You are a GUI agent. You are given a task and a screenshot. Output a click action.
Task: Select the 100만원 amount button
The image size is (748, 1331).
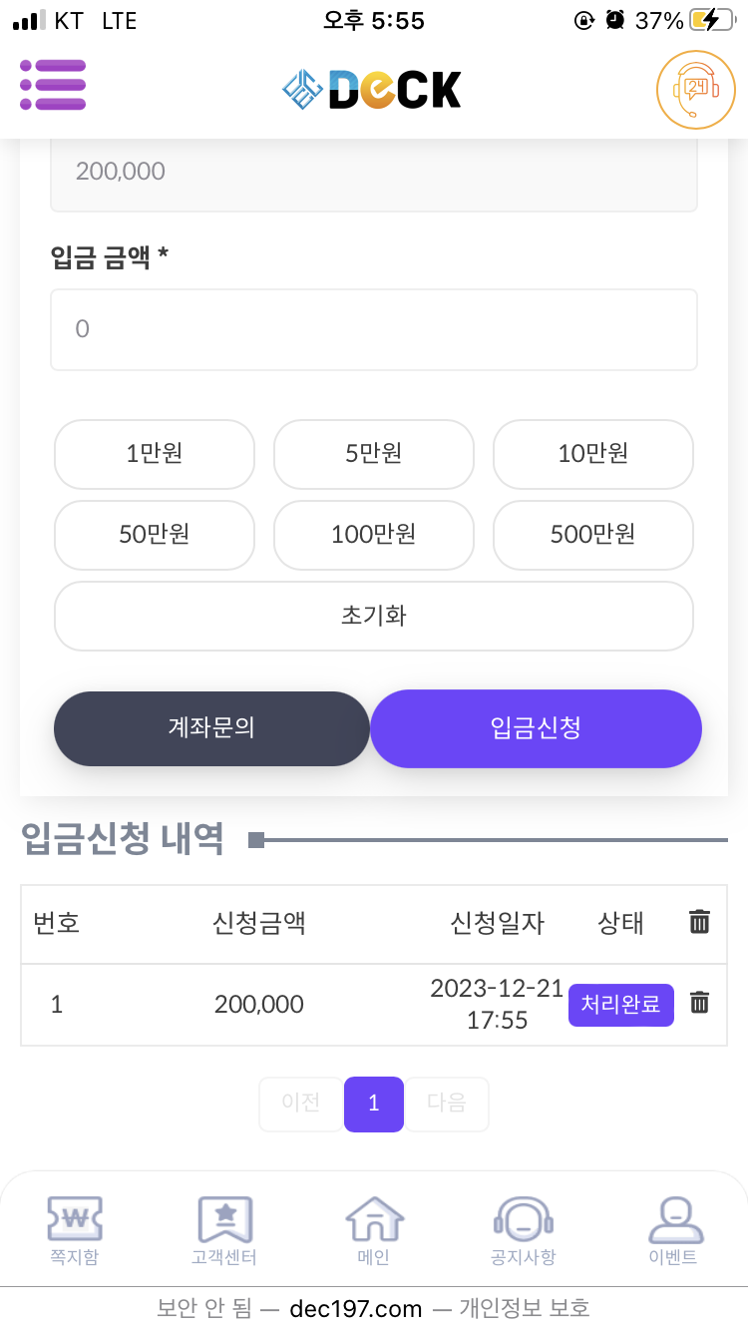point(374,535)
